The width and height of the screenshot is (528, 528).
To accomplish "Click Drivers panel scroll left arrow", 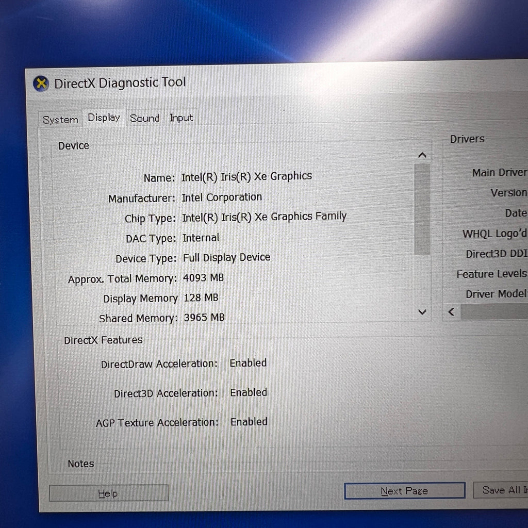I will (x=451, y=312).
